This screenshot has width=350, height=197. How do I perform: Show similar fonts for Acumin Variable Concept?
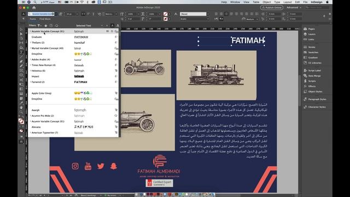point(108,31)
